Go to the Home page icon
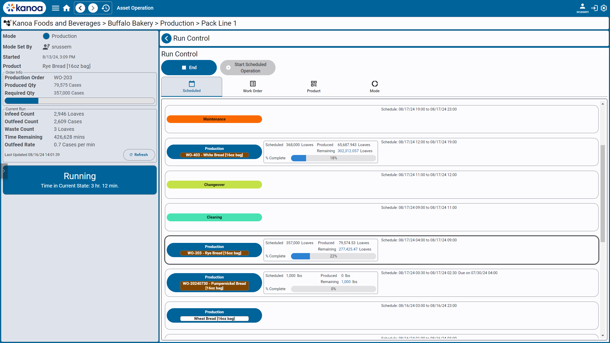Screen dimensions: 610x343 (x=67, y=8)
